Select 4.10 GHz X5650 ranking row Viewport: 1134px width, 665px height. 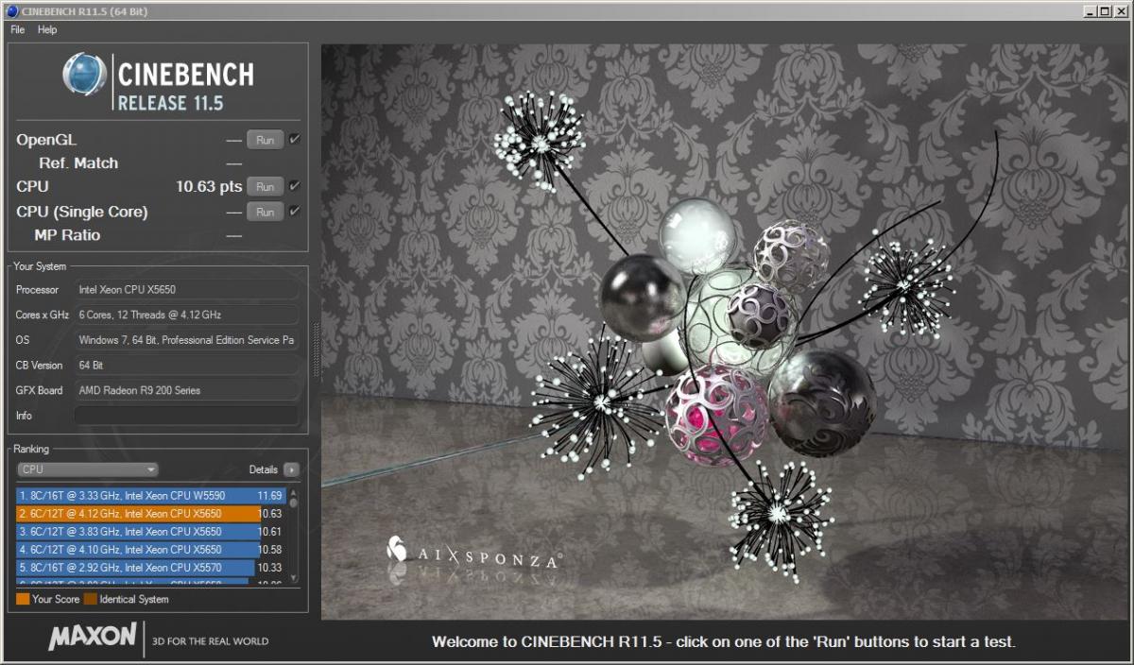(150, 549)
